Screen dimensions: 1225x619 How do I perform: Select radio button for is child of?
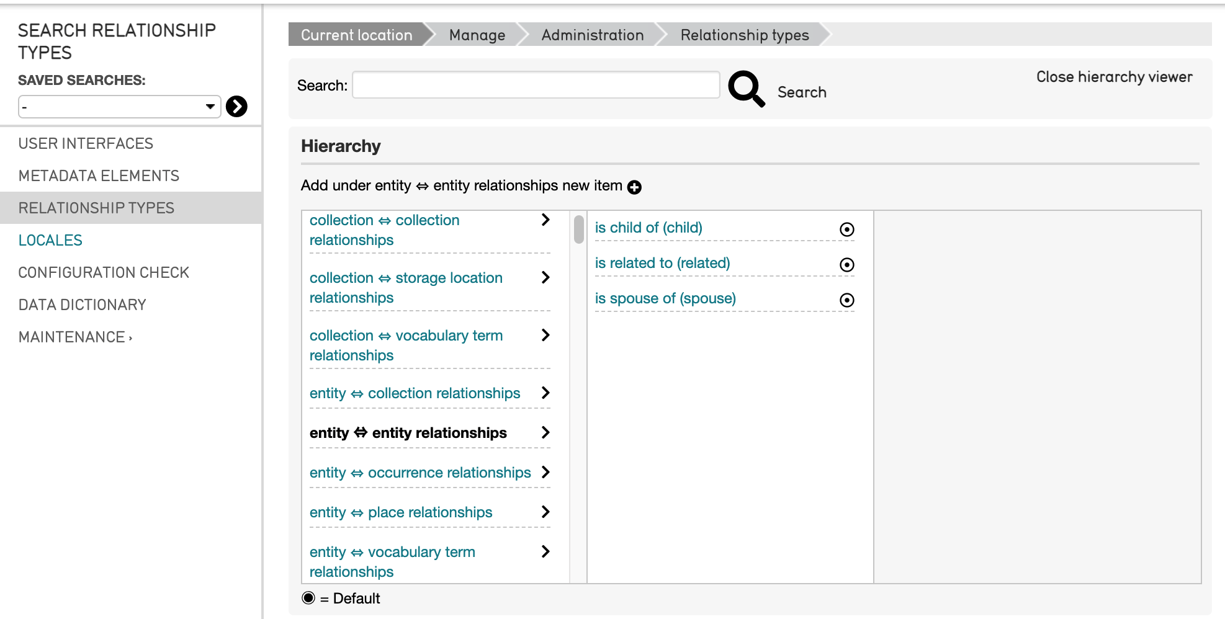pyautogui.click(x=846, y=229)
